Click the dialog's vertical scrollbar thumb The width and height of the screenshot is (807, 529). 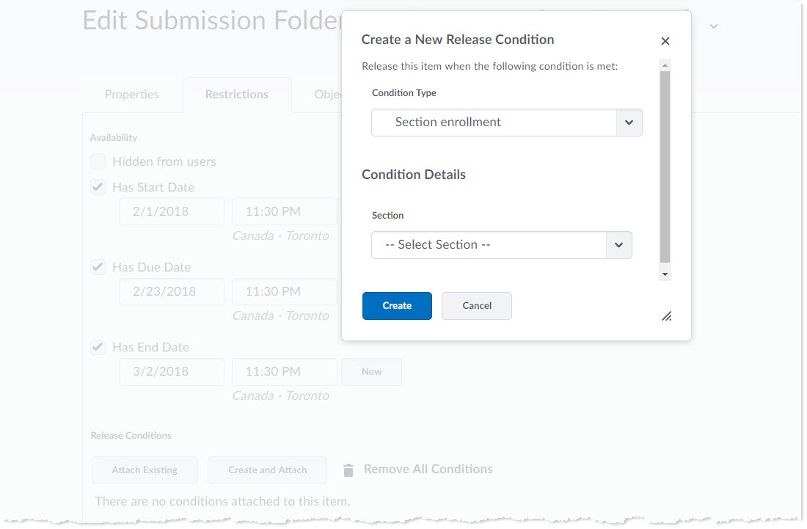665,166
